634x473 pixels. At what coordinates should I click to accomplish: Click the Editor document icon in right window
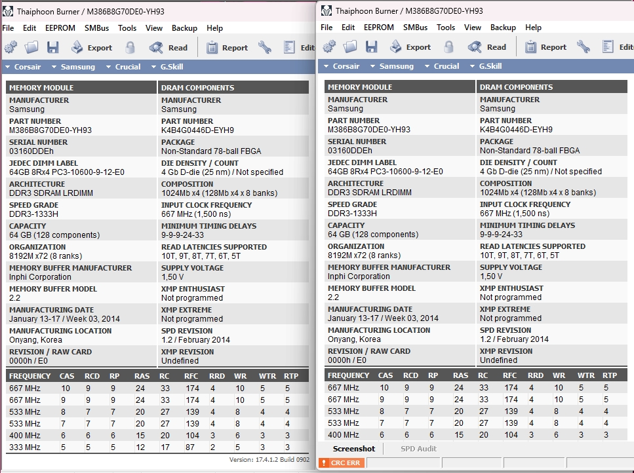pyautogui.click(x=608, y=47)
